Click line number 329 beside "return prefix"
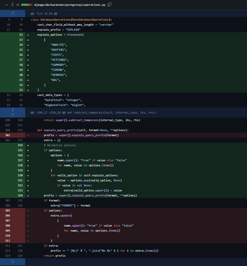 click(20, 256)
